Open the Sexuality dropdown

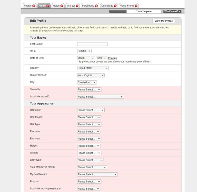(89, 90)
